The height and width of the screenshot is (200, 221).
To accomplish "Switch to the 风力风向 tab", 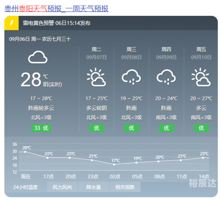I will (62, 187).
